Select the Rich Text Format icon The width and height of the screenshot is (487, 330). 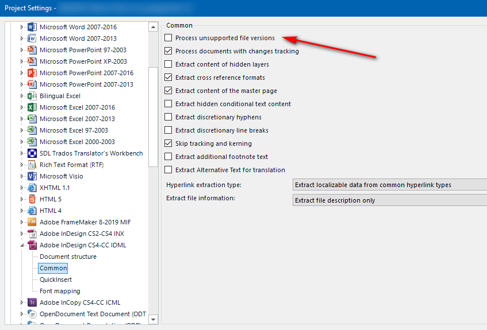[x=32, y=165]
